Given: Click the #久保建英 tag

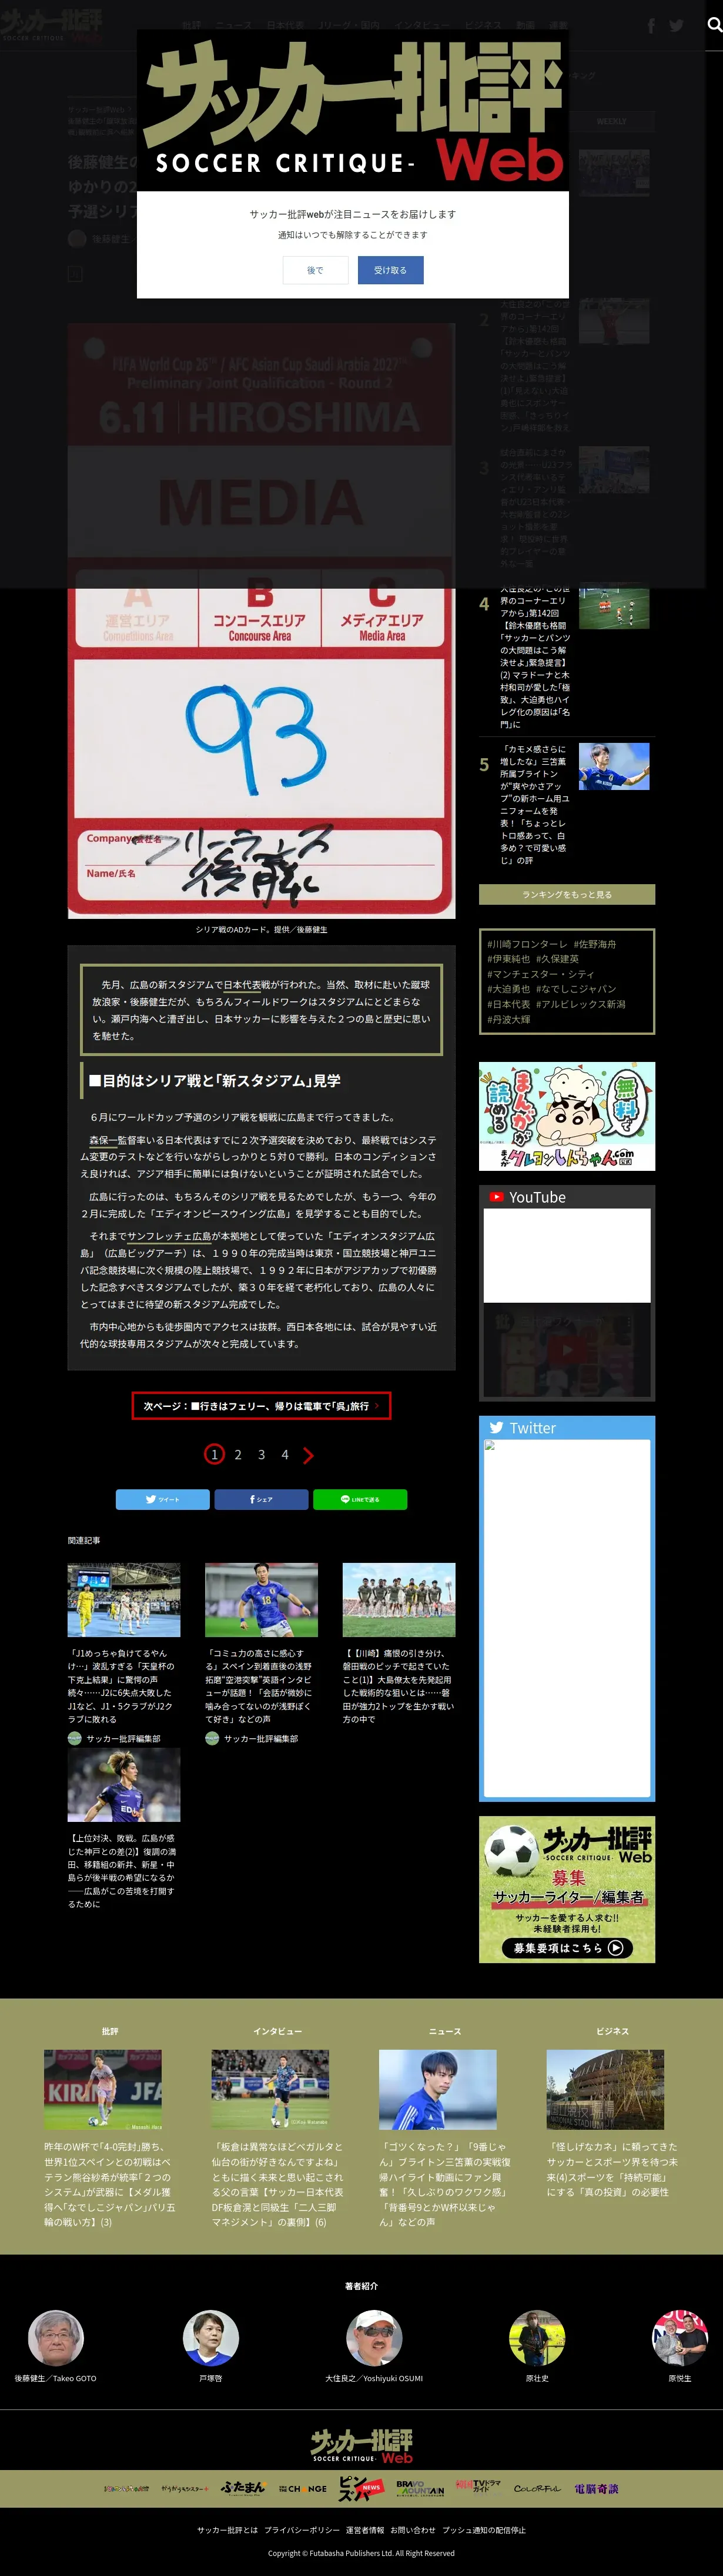Looking at the screenshot, I should coord(558,959).
